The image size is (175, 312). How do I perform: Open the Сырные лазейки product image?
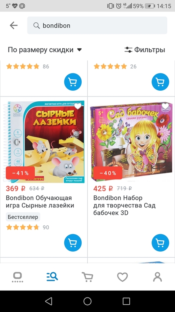(44, 142)
